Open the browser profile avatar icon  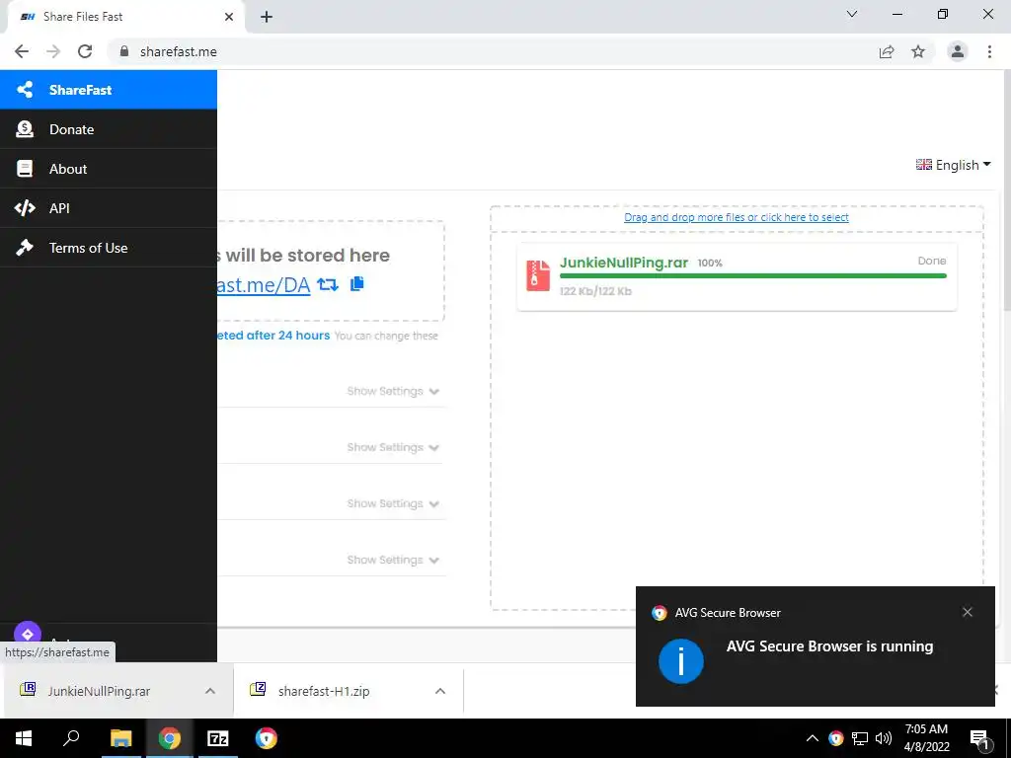point(958,51)
